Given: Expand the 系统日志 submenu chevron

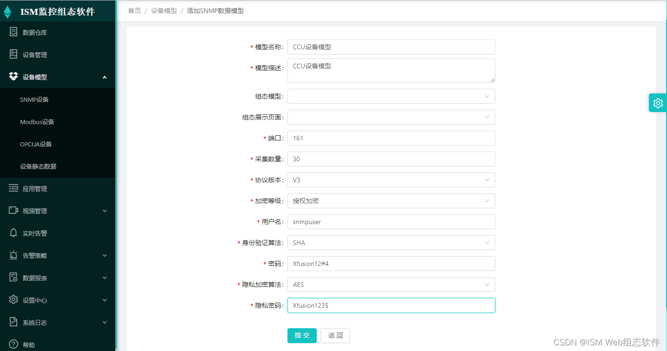Looking at the screenshot, I should (x=105, y=323).
